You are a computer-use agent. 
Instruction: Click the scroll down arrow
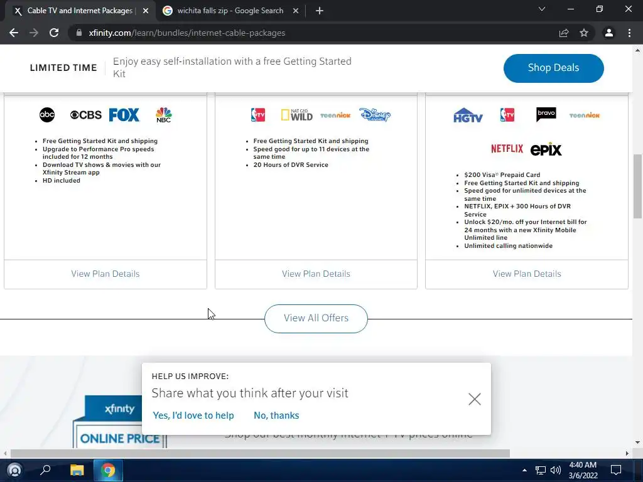point(637,442)
